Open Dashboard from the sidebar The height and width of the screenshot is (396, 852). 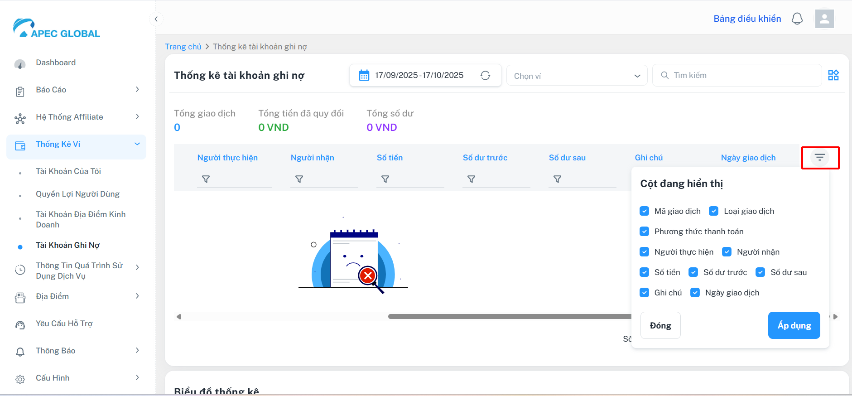point(56,63)
